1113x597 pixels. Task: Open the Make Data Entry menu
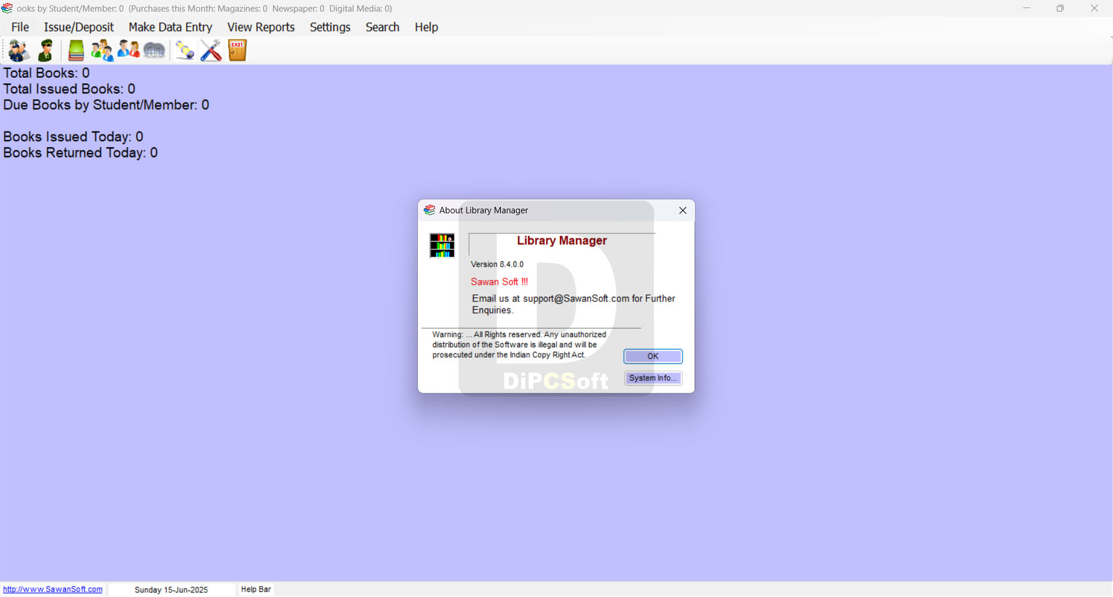[170, 27]
